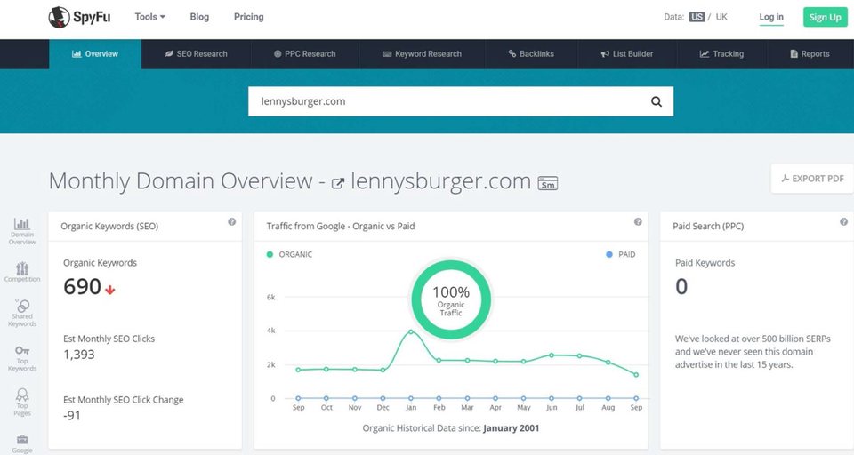854x455 pixels.
Task: Click the Paid Keywords 0 value
Action: pyautogui.click(x=681, y=287)
